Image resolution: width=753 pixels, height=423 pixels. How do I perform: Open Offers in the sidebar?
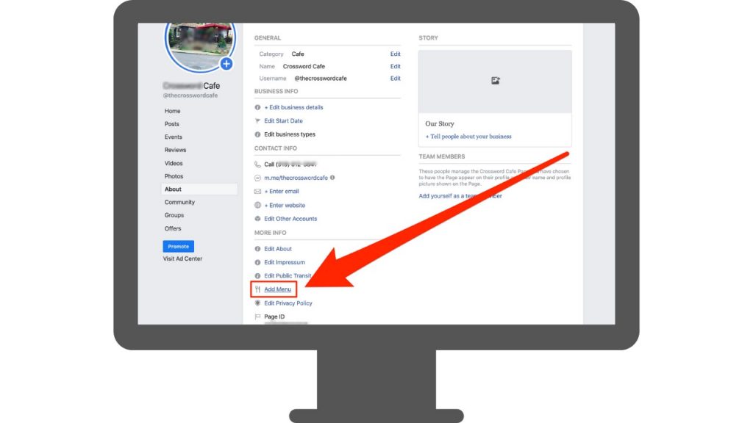[x=173, y=228]
